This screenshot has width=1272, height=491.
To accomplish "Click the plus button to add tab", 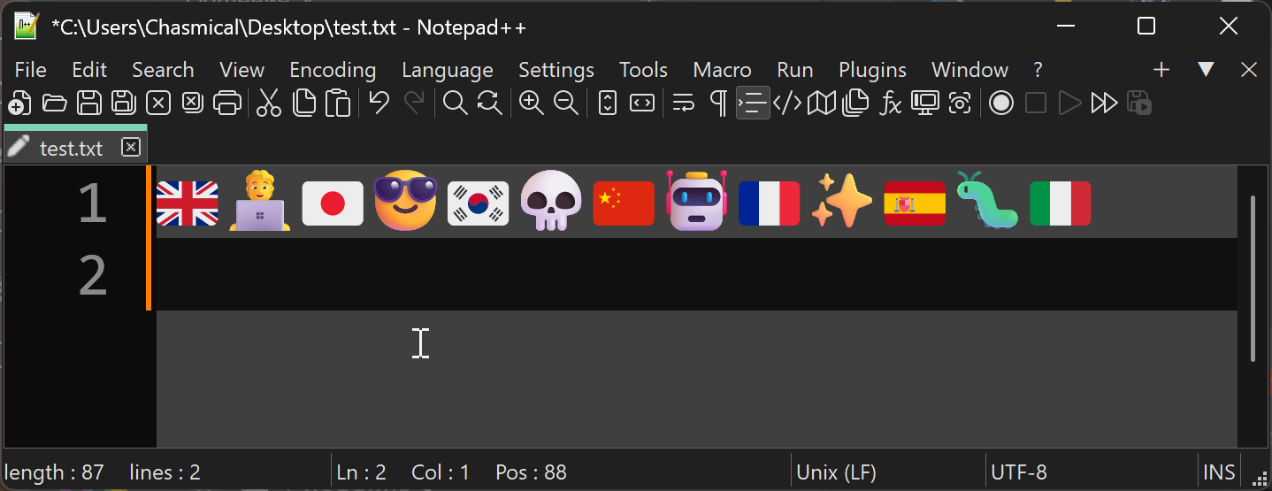I will pos(1161,70).
